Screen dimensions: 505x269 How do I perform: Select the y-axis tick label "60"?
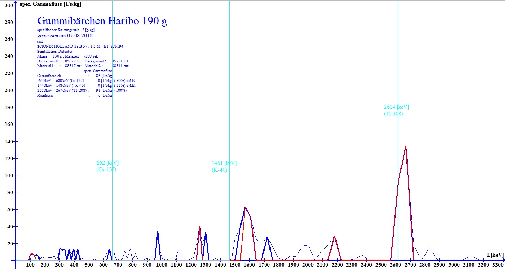pos(10,210)
